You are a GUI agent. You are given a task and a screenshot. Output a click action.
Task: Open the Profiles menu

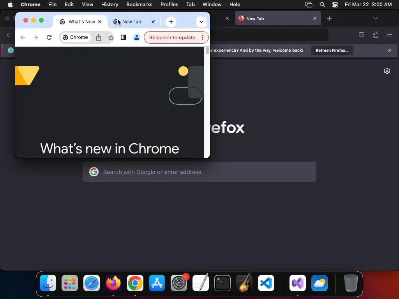169,5
